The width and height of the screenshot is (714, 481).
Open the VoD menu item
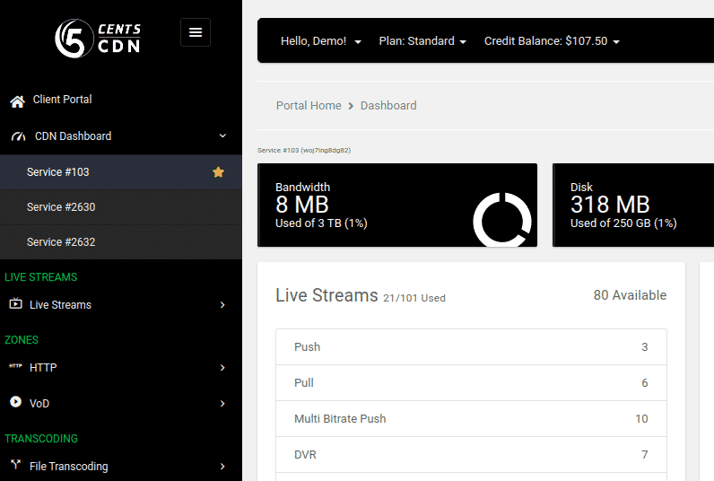(121, 404)
